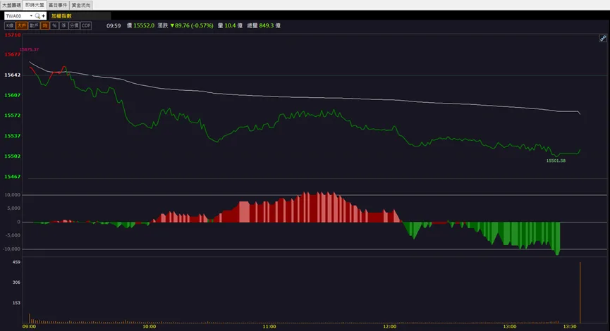Click the tall volume bar near 13:30

pyautogui.click(x=580, y=292)
